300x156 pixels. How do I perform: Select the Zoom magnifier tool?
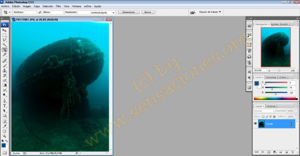4,136
